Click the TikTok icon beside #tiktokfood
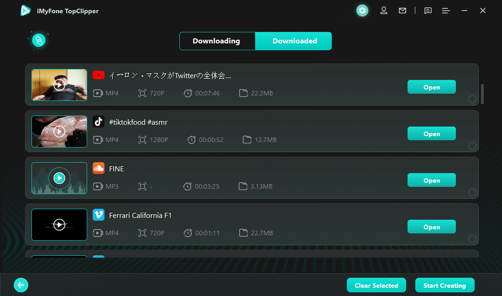 point(99,122)
